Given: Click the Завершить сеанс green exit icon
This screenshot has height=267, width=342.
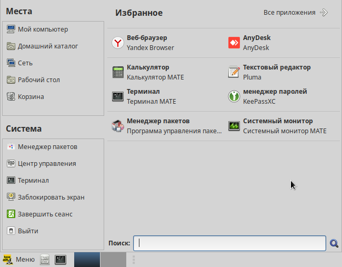Looking at the screenshot, I should (11, 214).
